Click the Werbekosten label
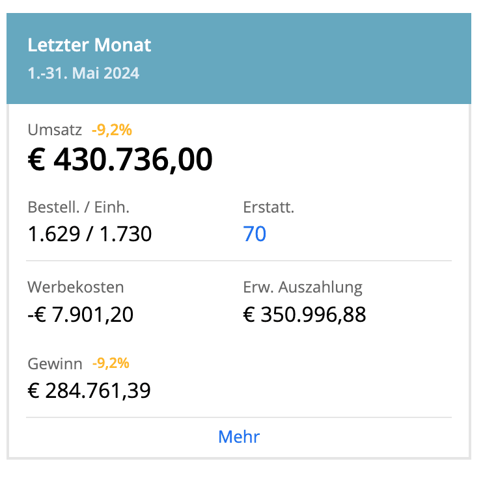 (x=76, y=287)
